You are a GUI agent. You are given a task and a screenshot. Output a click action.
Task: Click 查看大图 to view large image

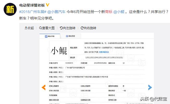(x=47, y=28)
